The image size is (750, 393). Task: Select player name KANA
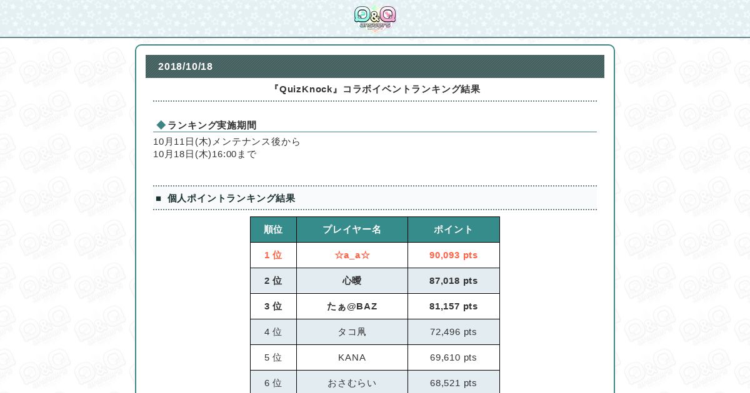click(352, 357)
